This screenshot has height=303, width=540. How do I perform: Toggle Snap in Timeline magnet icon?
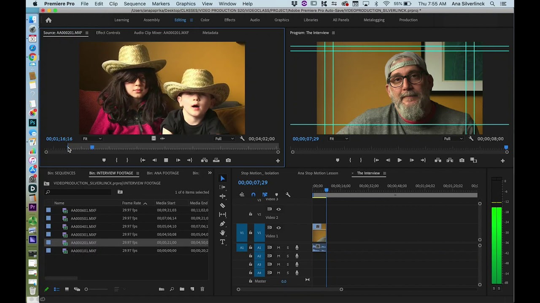coord(253,194)
